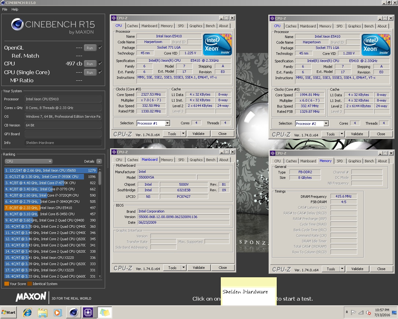Viewport: 398px width, 319px height.
Task: Switch to Caches tab in Processor #1 window
Action: (x=132, y=26)
